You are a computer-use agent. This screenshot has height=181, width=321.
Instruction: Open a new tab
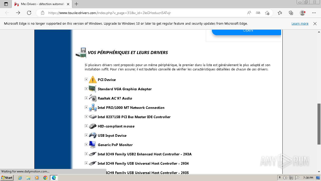click(76, 4)
